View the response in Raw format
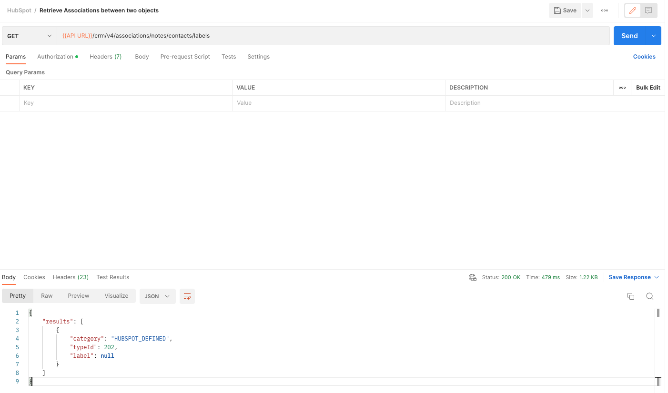668x393 pixels. pyautogui.click(x=46, y=295)
